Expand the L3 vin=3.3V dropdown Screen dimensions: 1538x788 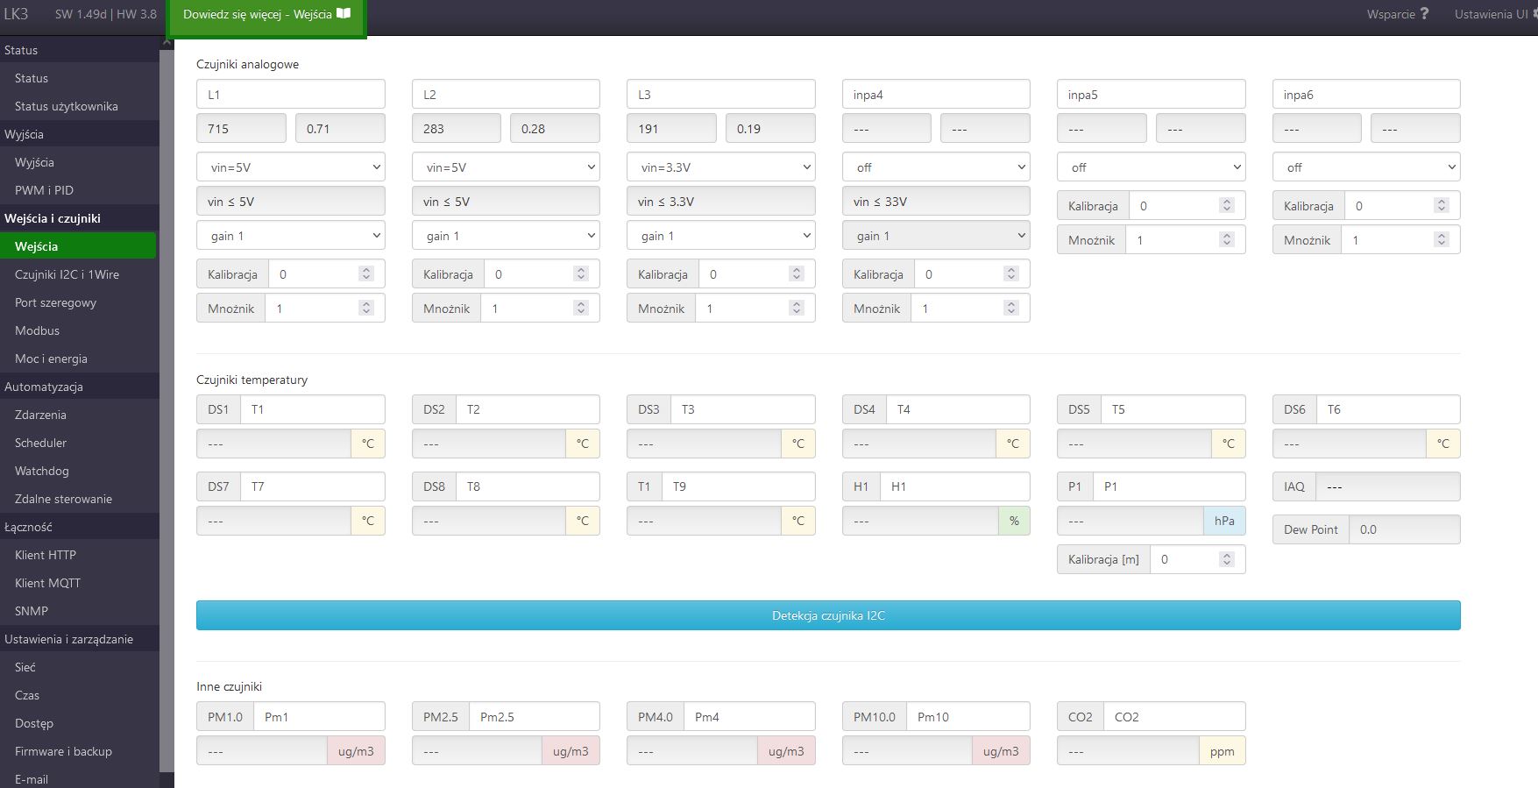pyautogui.click(x=720, y=167)
